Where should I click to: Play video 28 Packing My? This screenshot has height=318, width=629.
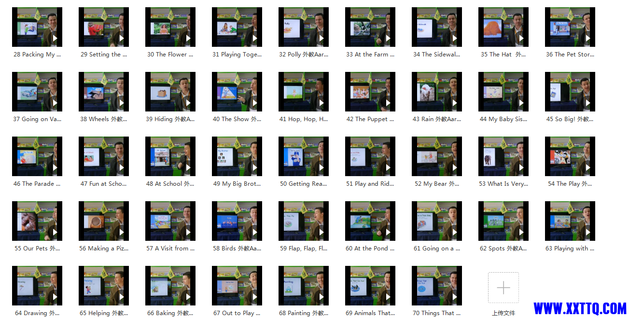(x=37, y=27)
